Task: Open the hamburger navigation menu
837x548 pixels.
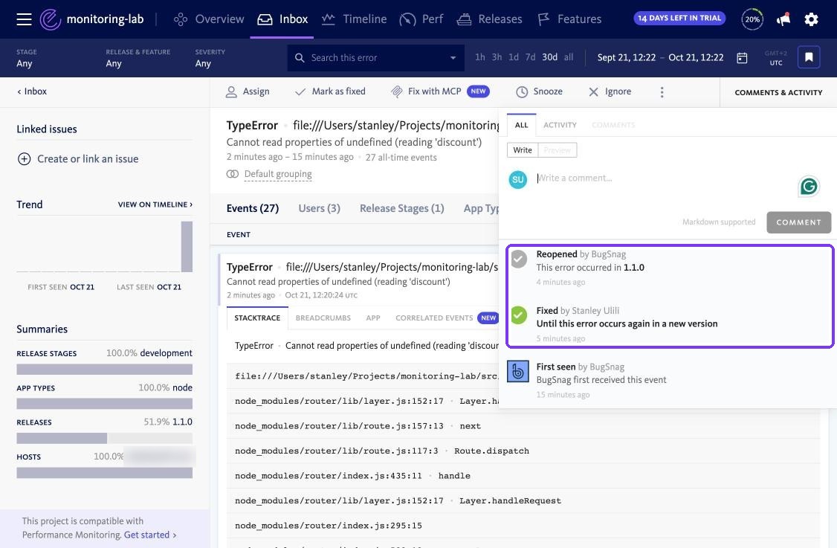Action: tap(24, 19)
